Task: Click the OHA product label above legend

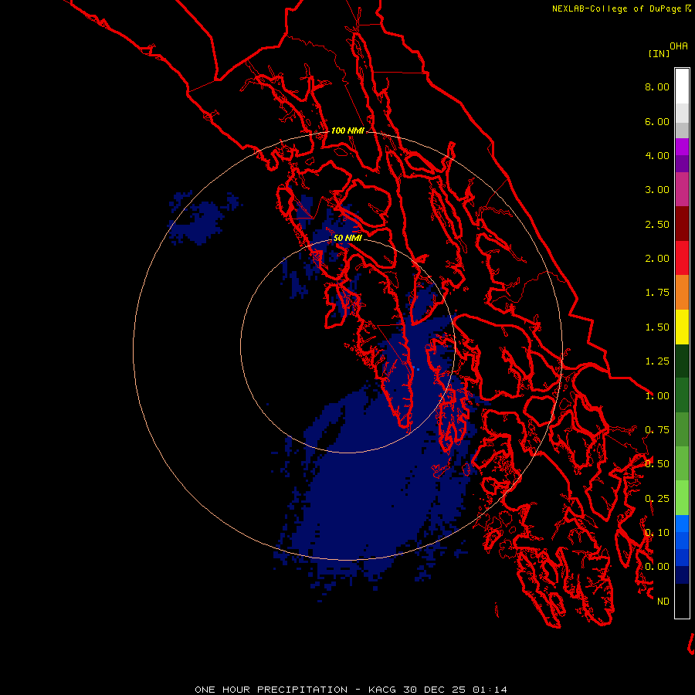Action: [679, 46]
